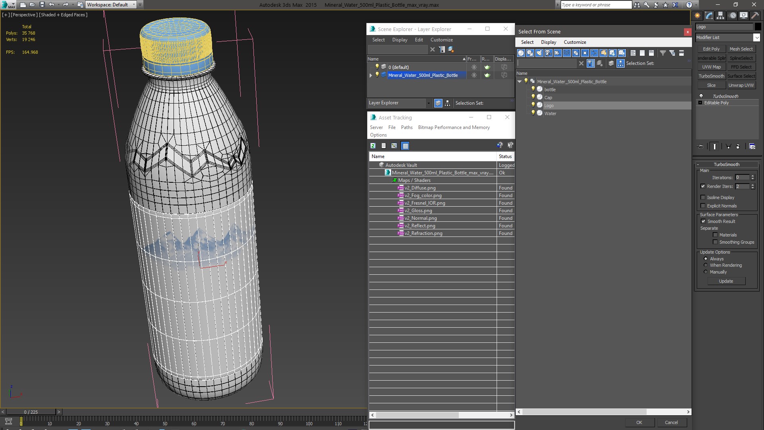Expand the Mineral_Water layer in Layer Explorer
The width and height of the screenshot is (764, 430).
(x=371, y=75)
